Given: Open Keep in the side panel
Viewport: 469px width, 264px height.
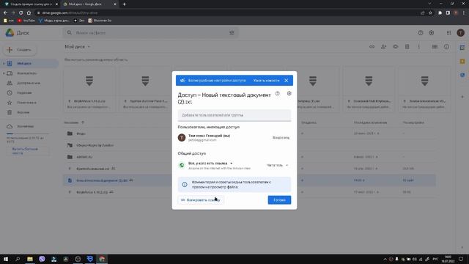Looking at the screenshot, I should (x=462, y=62).
